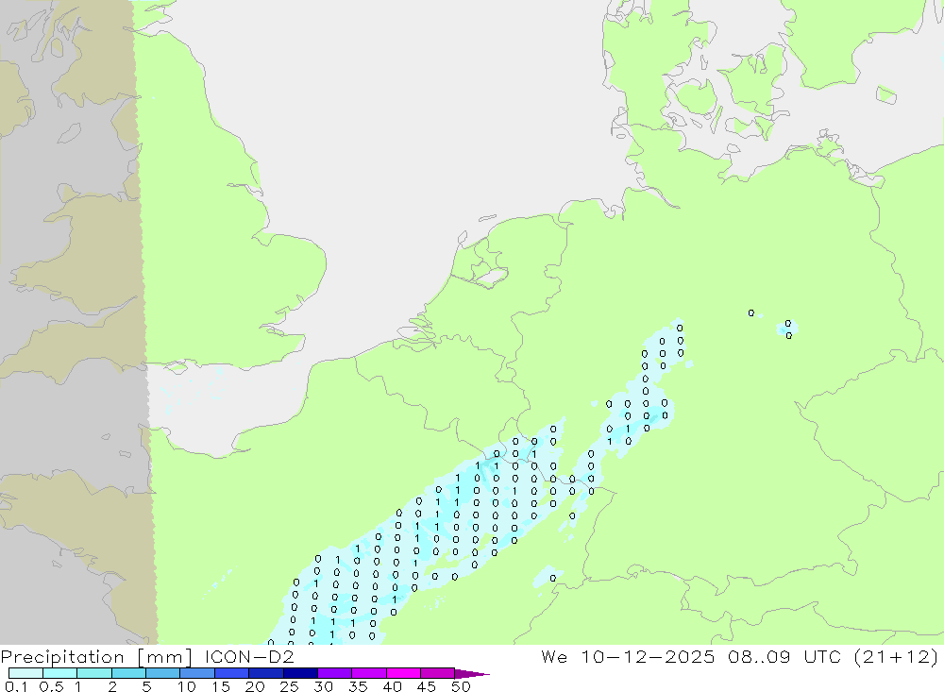
Task: Click swatch between 35 and 40
Action: pyautogui.click(x=368, y=673)
